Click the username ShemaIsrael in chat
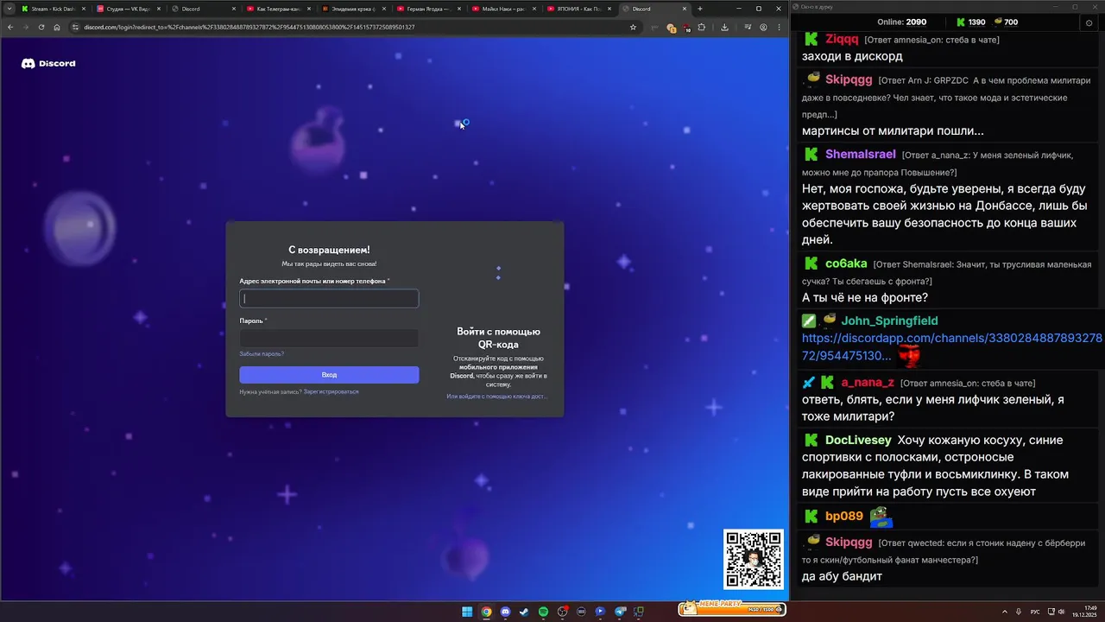The image size is (1105, 622). click(x=860, y=155)
